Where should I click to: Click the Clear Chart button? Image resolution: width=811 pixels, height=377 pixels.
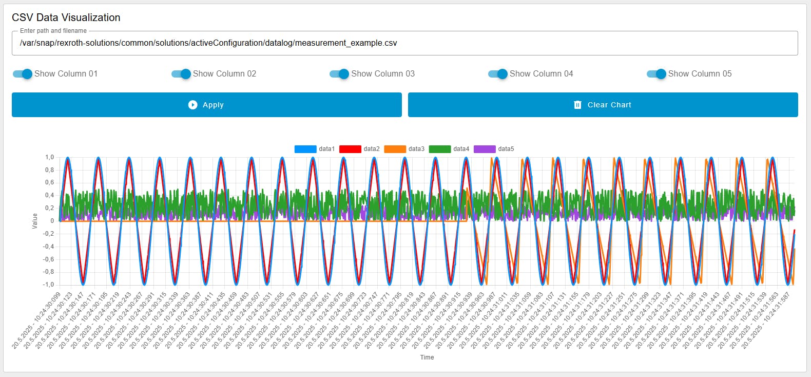[x=603, y=105]
